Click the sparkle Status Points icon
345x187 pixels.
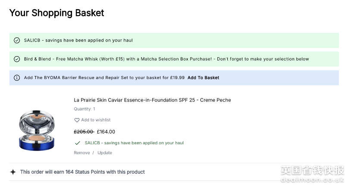pos(13,172)
